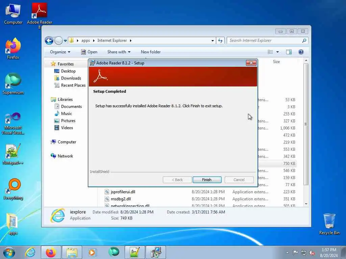Switch to Windows Explorer in the taskbar

72,252
